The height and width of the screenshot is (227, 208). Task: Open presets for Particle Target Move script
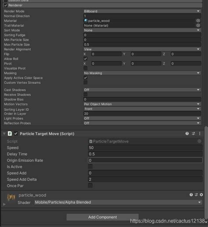[194, 133]
